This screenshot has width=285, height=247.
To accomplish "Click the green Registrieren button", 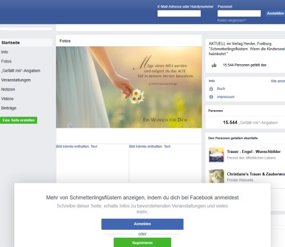I will click(142, 242).
